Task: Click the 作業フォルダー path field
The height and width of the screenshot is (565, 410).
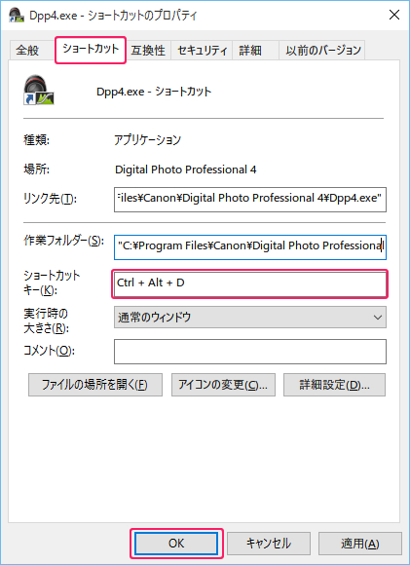Action: pyautogui.click(x=250, y=246)
